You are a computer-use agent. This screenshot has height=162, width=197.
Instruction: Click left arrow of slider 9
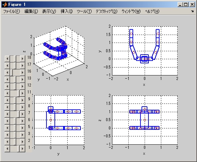7,100
